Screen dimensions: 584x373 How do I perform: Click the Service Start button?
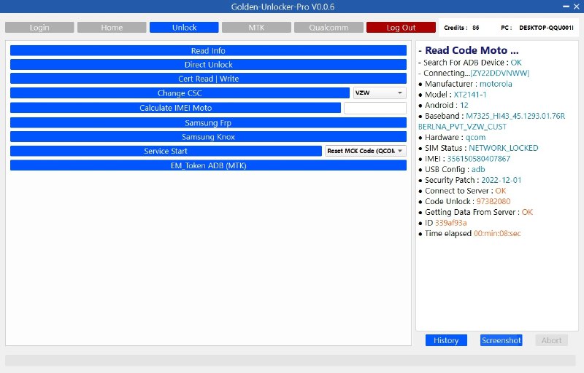pos(166,151)
